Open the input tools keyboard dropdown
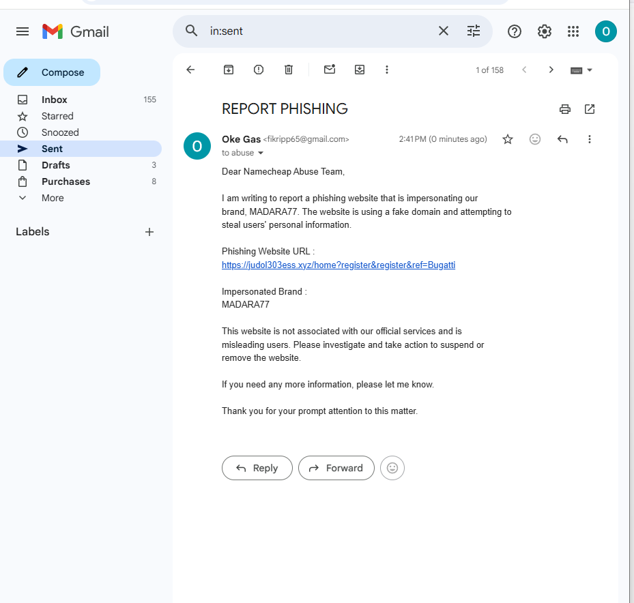Screen dimensions: 634x603 click(x=581, y=70)
